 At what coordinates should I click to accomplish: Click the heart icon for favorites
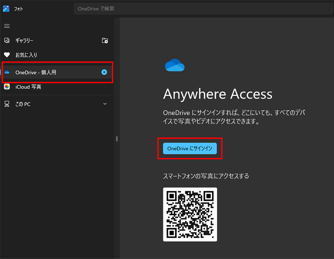(x=7, y=55)
